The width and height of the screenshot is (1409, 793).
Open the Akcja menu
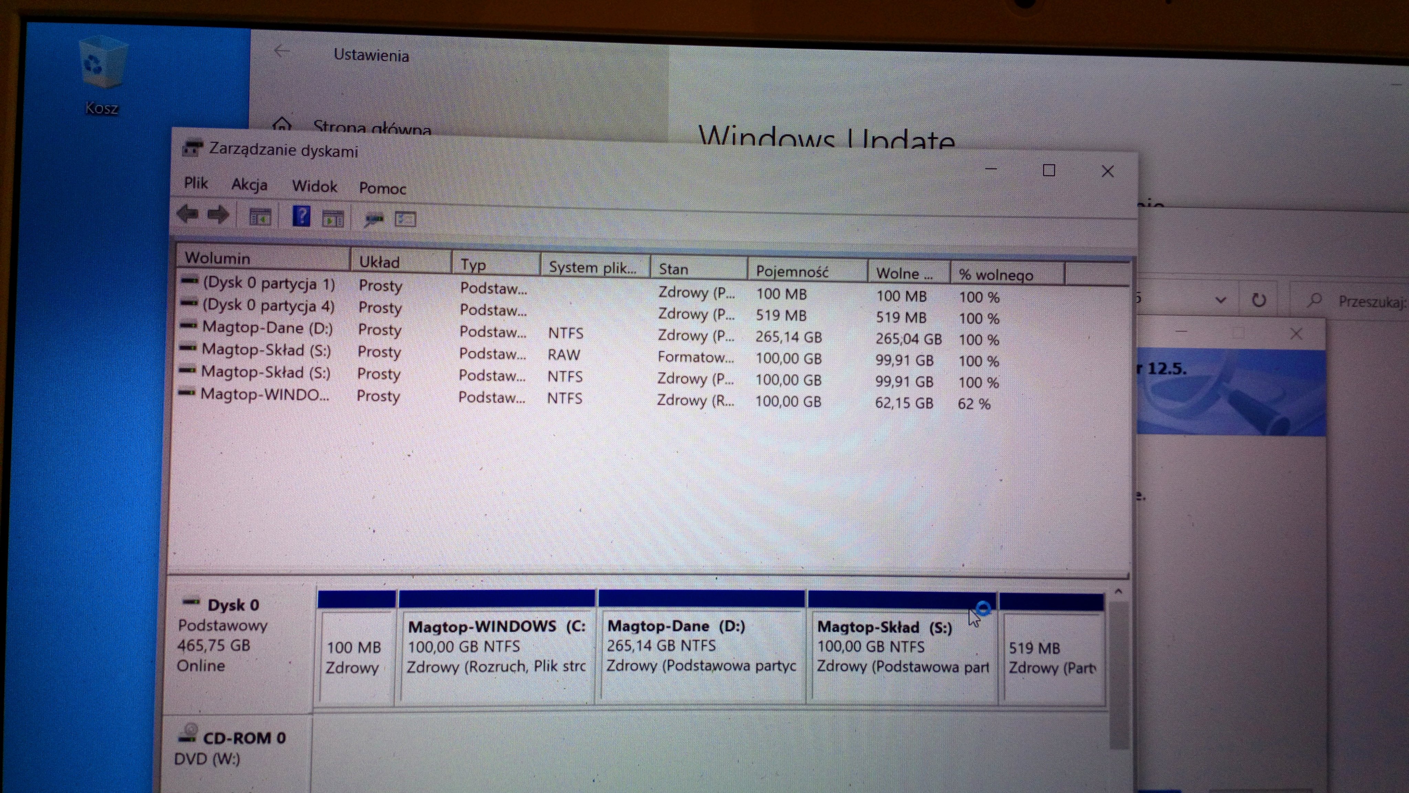click(249, 185)
